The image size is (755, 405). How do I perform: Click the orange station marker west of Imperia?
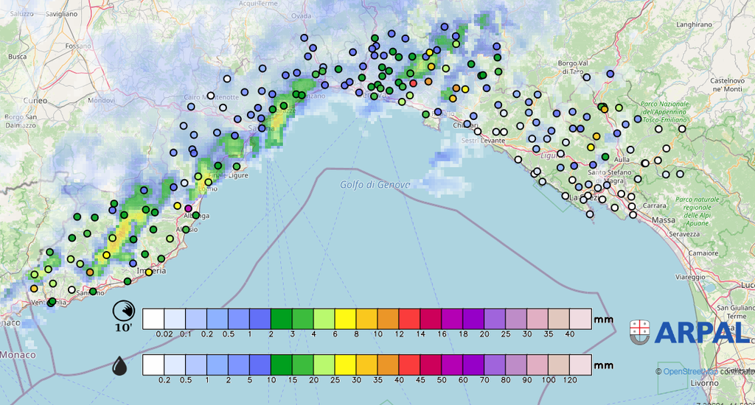coord(90,272)
